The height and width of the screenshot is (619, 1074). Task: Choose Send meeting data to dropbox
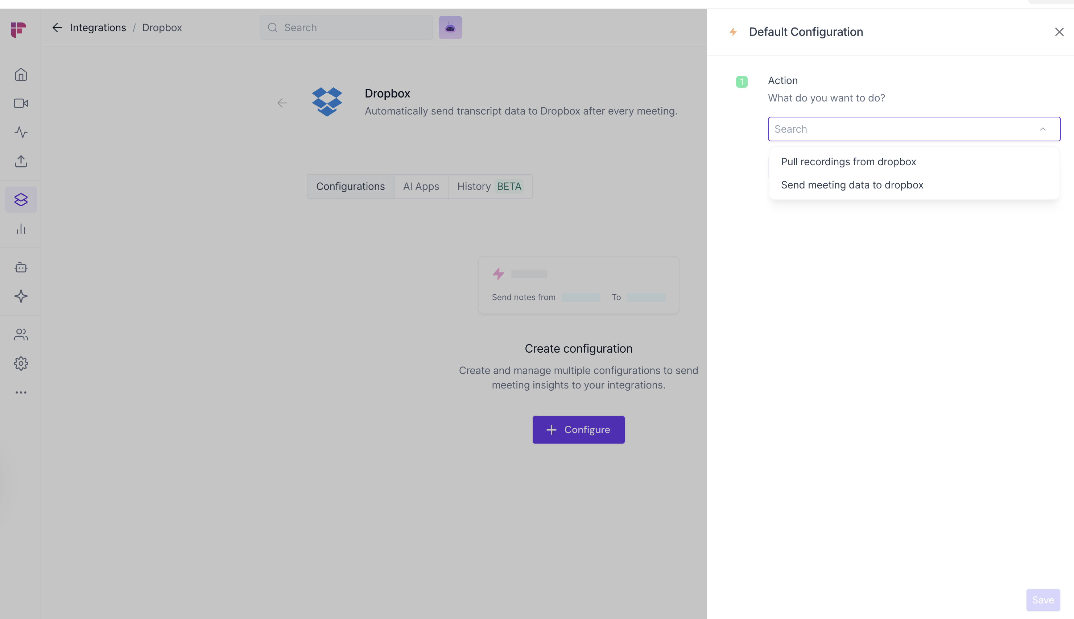coord(851,185)
